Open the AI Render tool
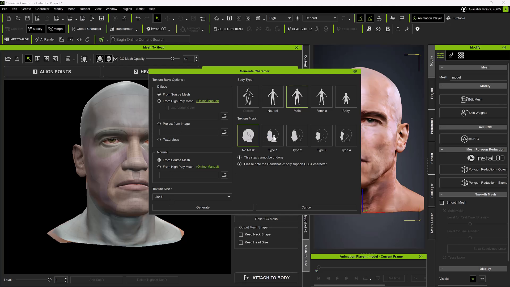This screenshot has width=510, height=287. (x=45, y=39)
